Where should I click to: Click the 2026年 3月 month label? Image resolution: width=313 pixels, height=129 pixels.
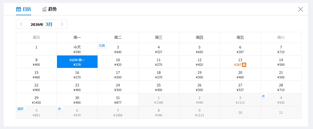(41, 24)
